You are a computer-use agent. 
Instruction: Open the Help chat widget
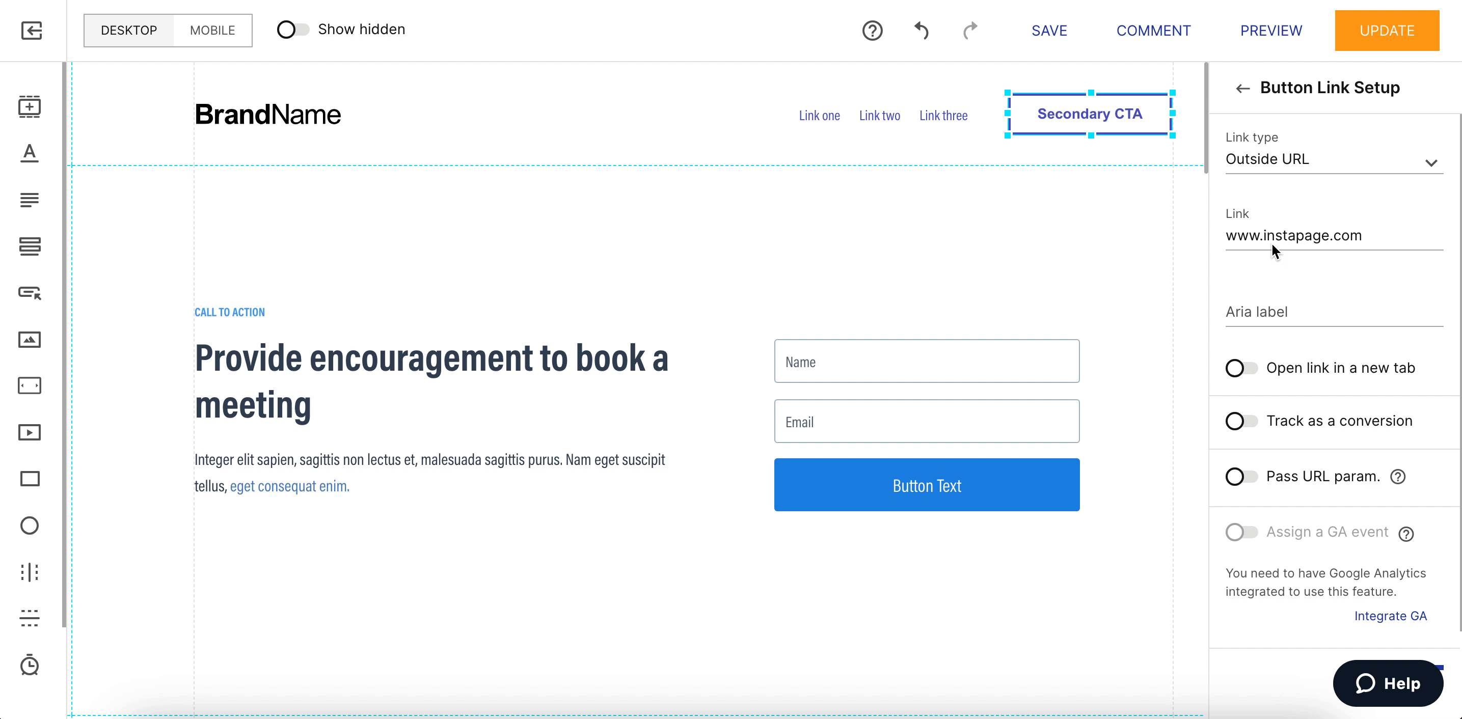(x=1388, y=683)
